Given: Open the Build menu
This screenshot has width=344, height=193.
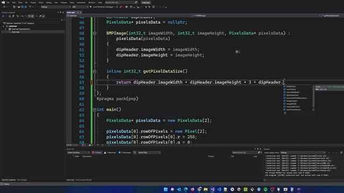Looking at the screenshot, I should click(x=41, y=2).
